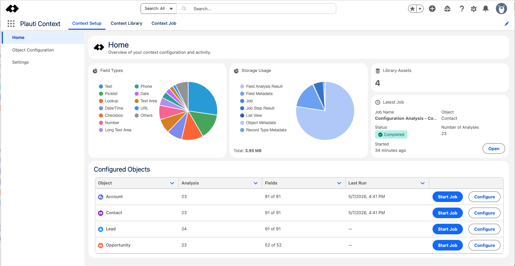Start Job for the Lead object
Image resolution: width=515 pixels, height=266 pixels.
[x=447, y=229]
